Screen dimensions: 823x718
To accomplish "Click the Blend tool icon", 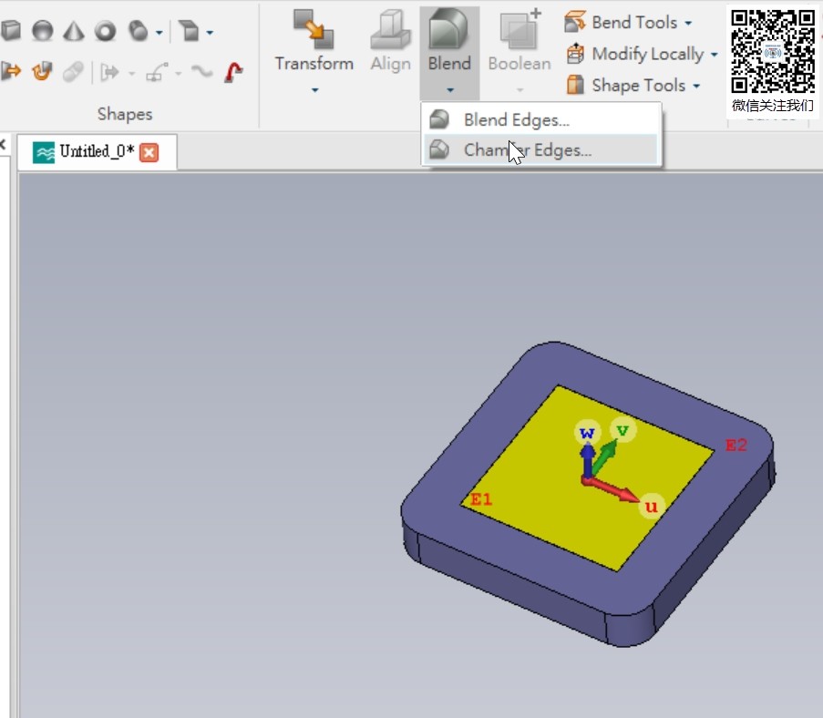I will click(448, 29).
